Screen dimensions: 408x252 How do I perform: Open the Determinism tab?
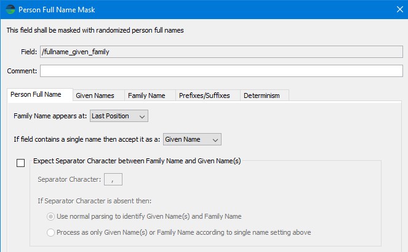point(265,96)
